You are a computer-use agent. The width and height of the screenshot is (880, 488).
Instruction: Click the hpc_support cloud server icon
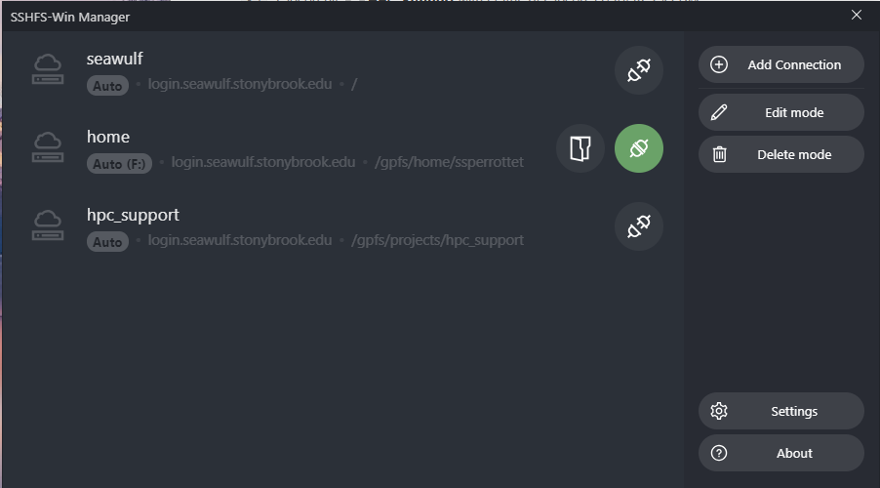coord(48,225)
